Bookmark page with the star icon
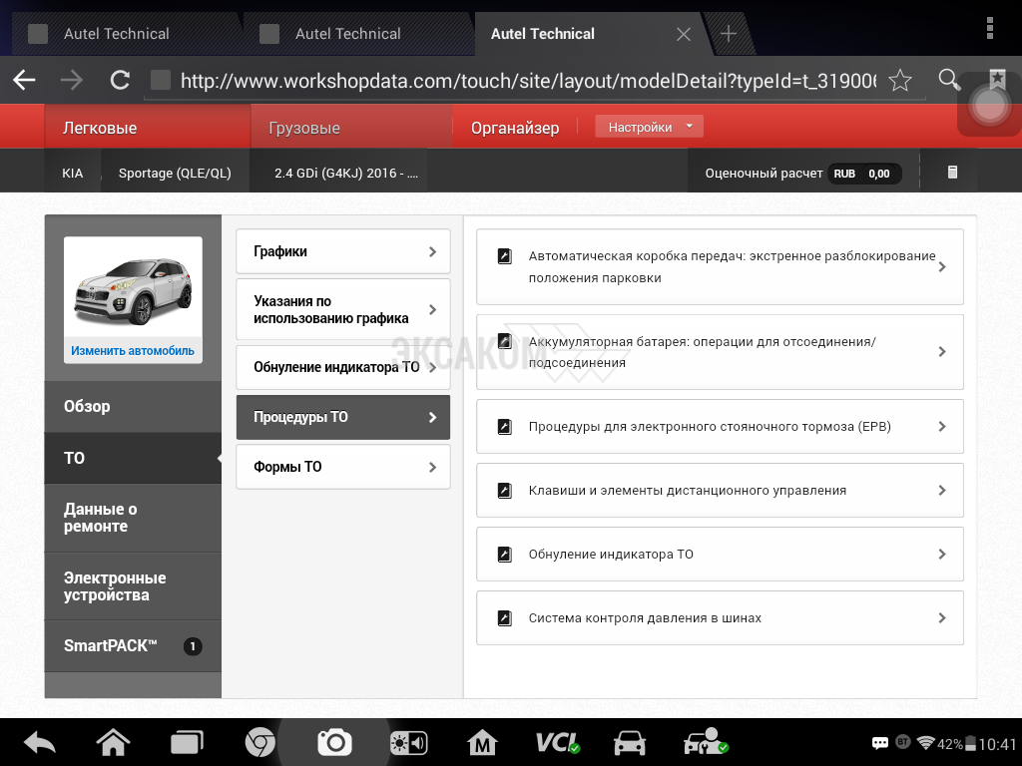Image resolution: width=1022 pixels, height=766 pixels. click(x=900, y=81)
